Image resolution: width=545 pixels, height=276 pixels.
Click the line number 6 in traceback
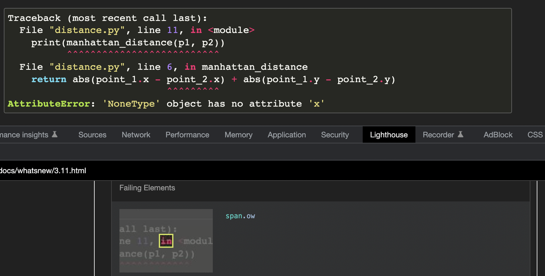[170, 67]
